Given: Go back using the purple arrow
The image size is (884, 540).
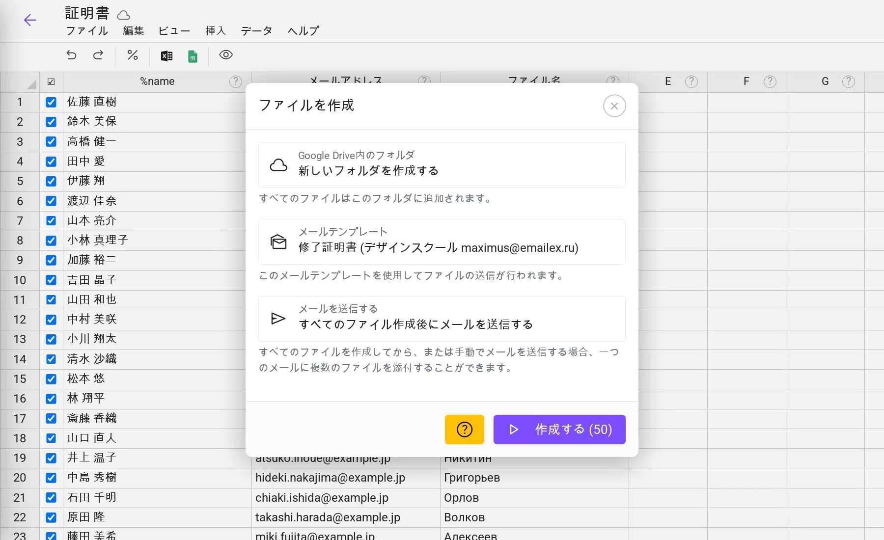Looking at the screenshot, I should (30, 20).
